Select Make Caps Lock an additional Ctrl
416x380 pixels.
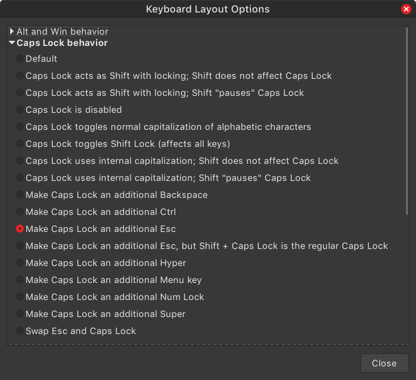[20, 212]
